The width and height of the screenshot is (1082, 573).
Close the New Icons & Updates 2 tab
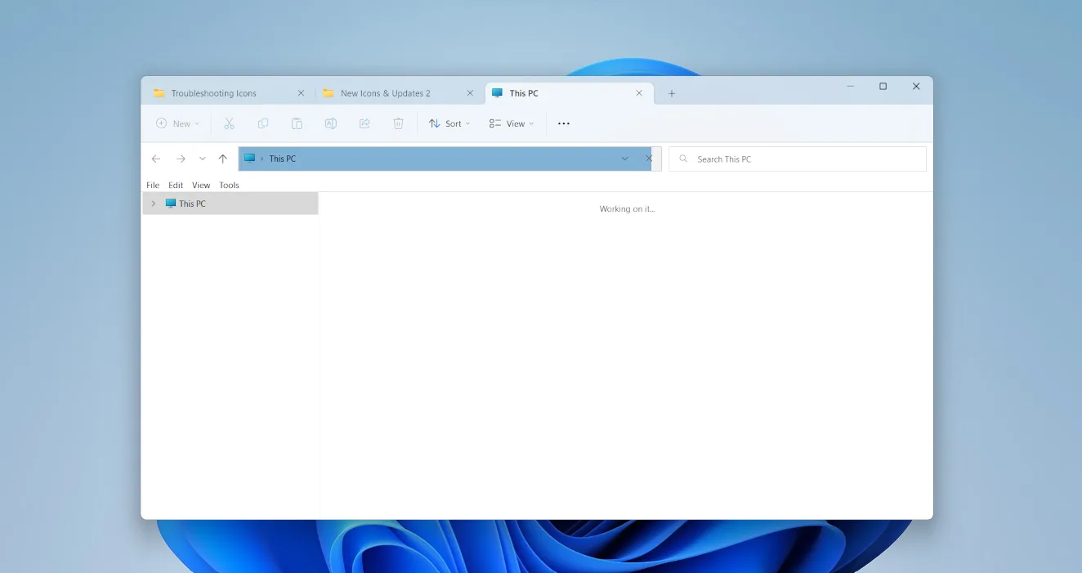tap(470, 93)
